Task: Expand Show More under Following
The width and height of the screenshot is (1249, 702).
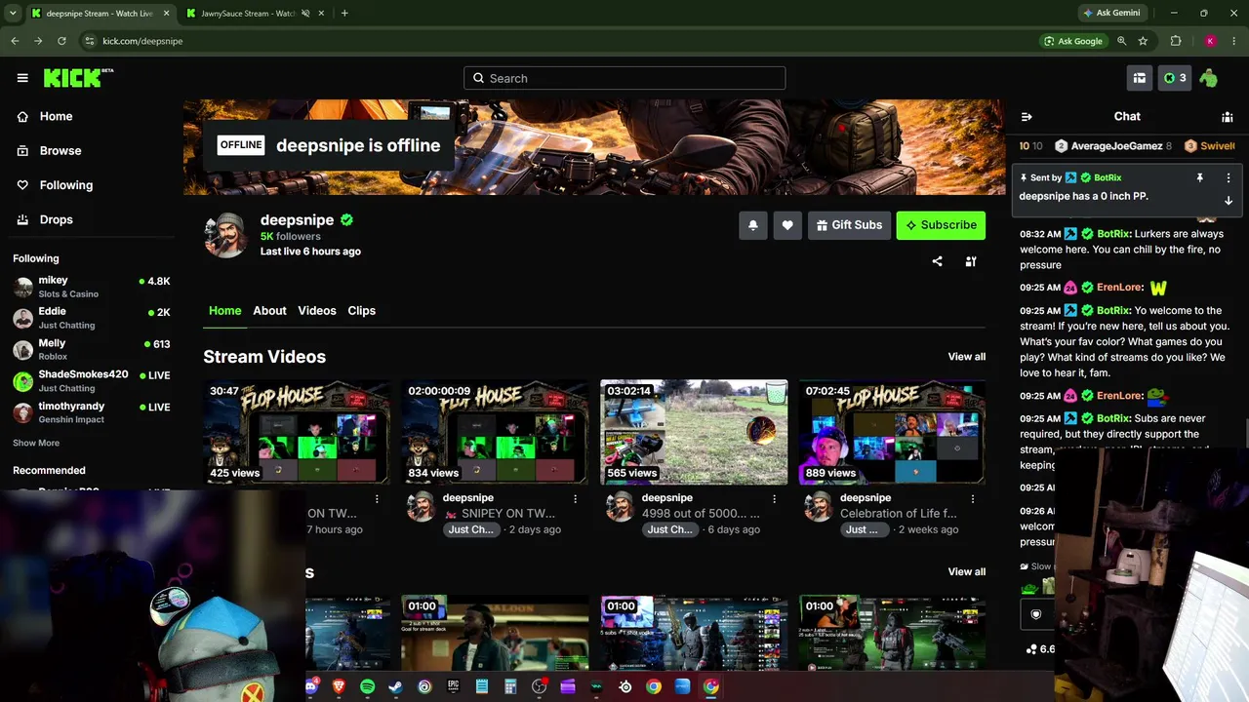Action: (x=36, y=443)
